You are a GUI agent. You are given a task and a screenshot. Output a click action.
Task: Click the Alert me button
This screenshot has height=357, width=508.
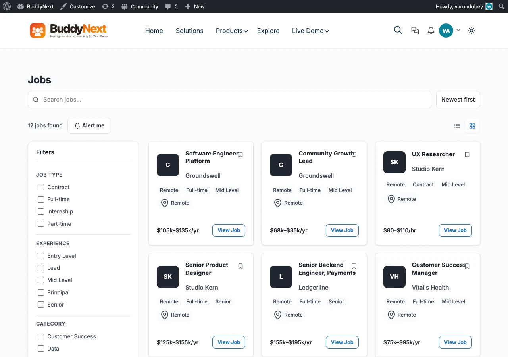pyautogui.click(x=89, y=125)
